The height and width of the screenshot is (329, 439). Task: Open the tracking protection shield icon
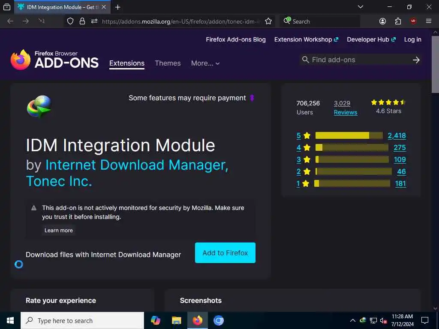pyautogui.click(x=70, y=21)
